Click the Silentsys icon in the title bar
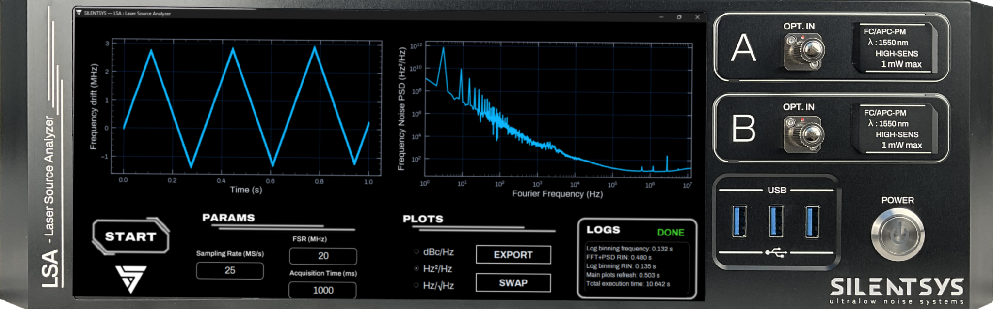993x309 pixels. (x=79, y=13)
